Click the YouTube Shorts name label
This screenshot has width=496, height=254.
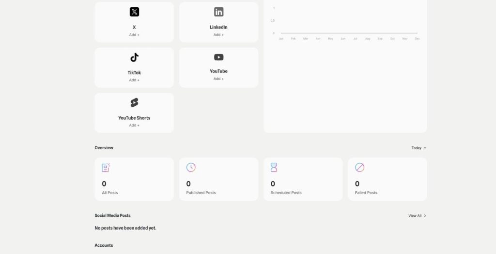(134, 118)
